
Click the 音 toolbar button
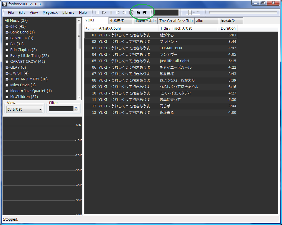click(138, 13)
